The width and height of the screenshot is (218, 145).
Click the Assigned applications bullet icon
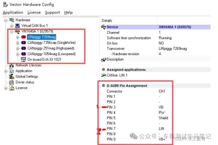coord(103,69)
